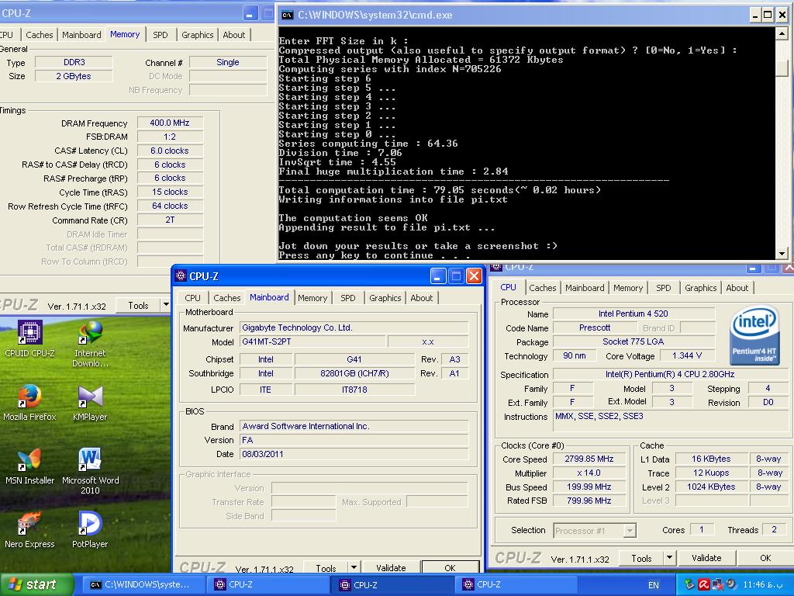The width and height of the screenshot is (794, 596).
Task: Open Memory tab in the Intel Pentium window
Action: coord(628,288)
